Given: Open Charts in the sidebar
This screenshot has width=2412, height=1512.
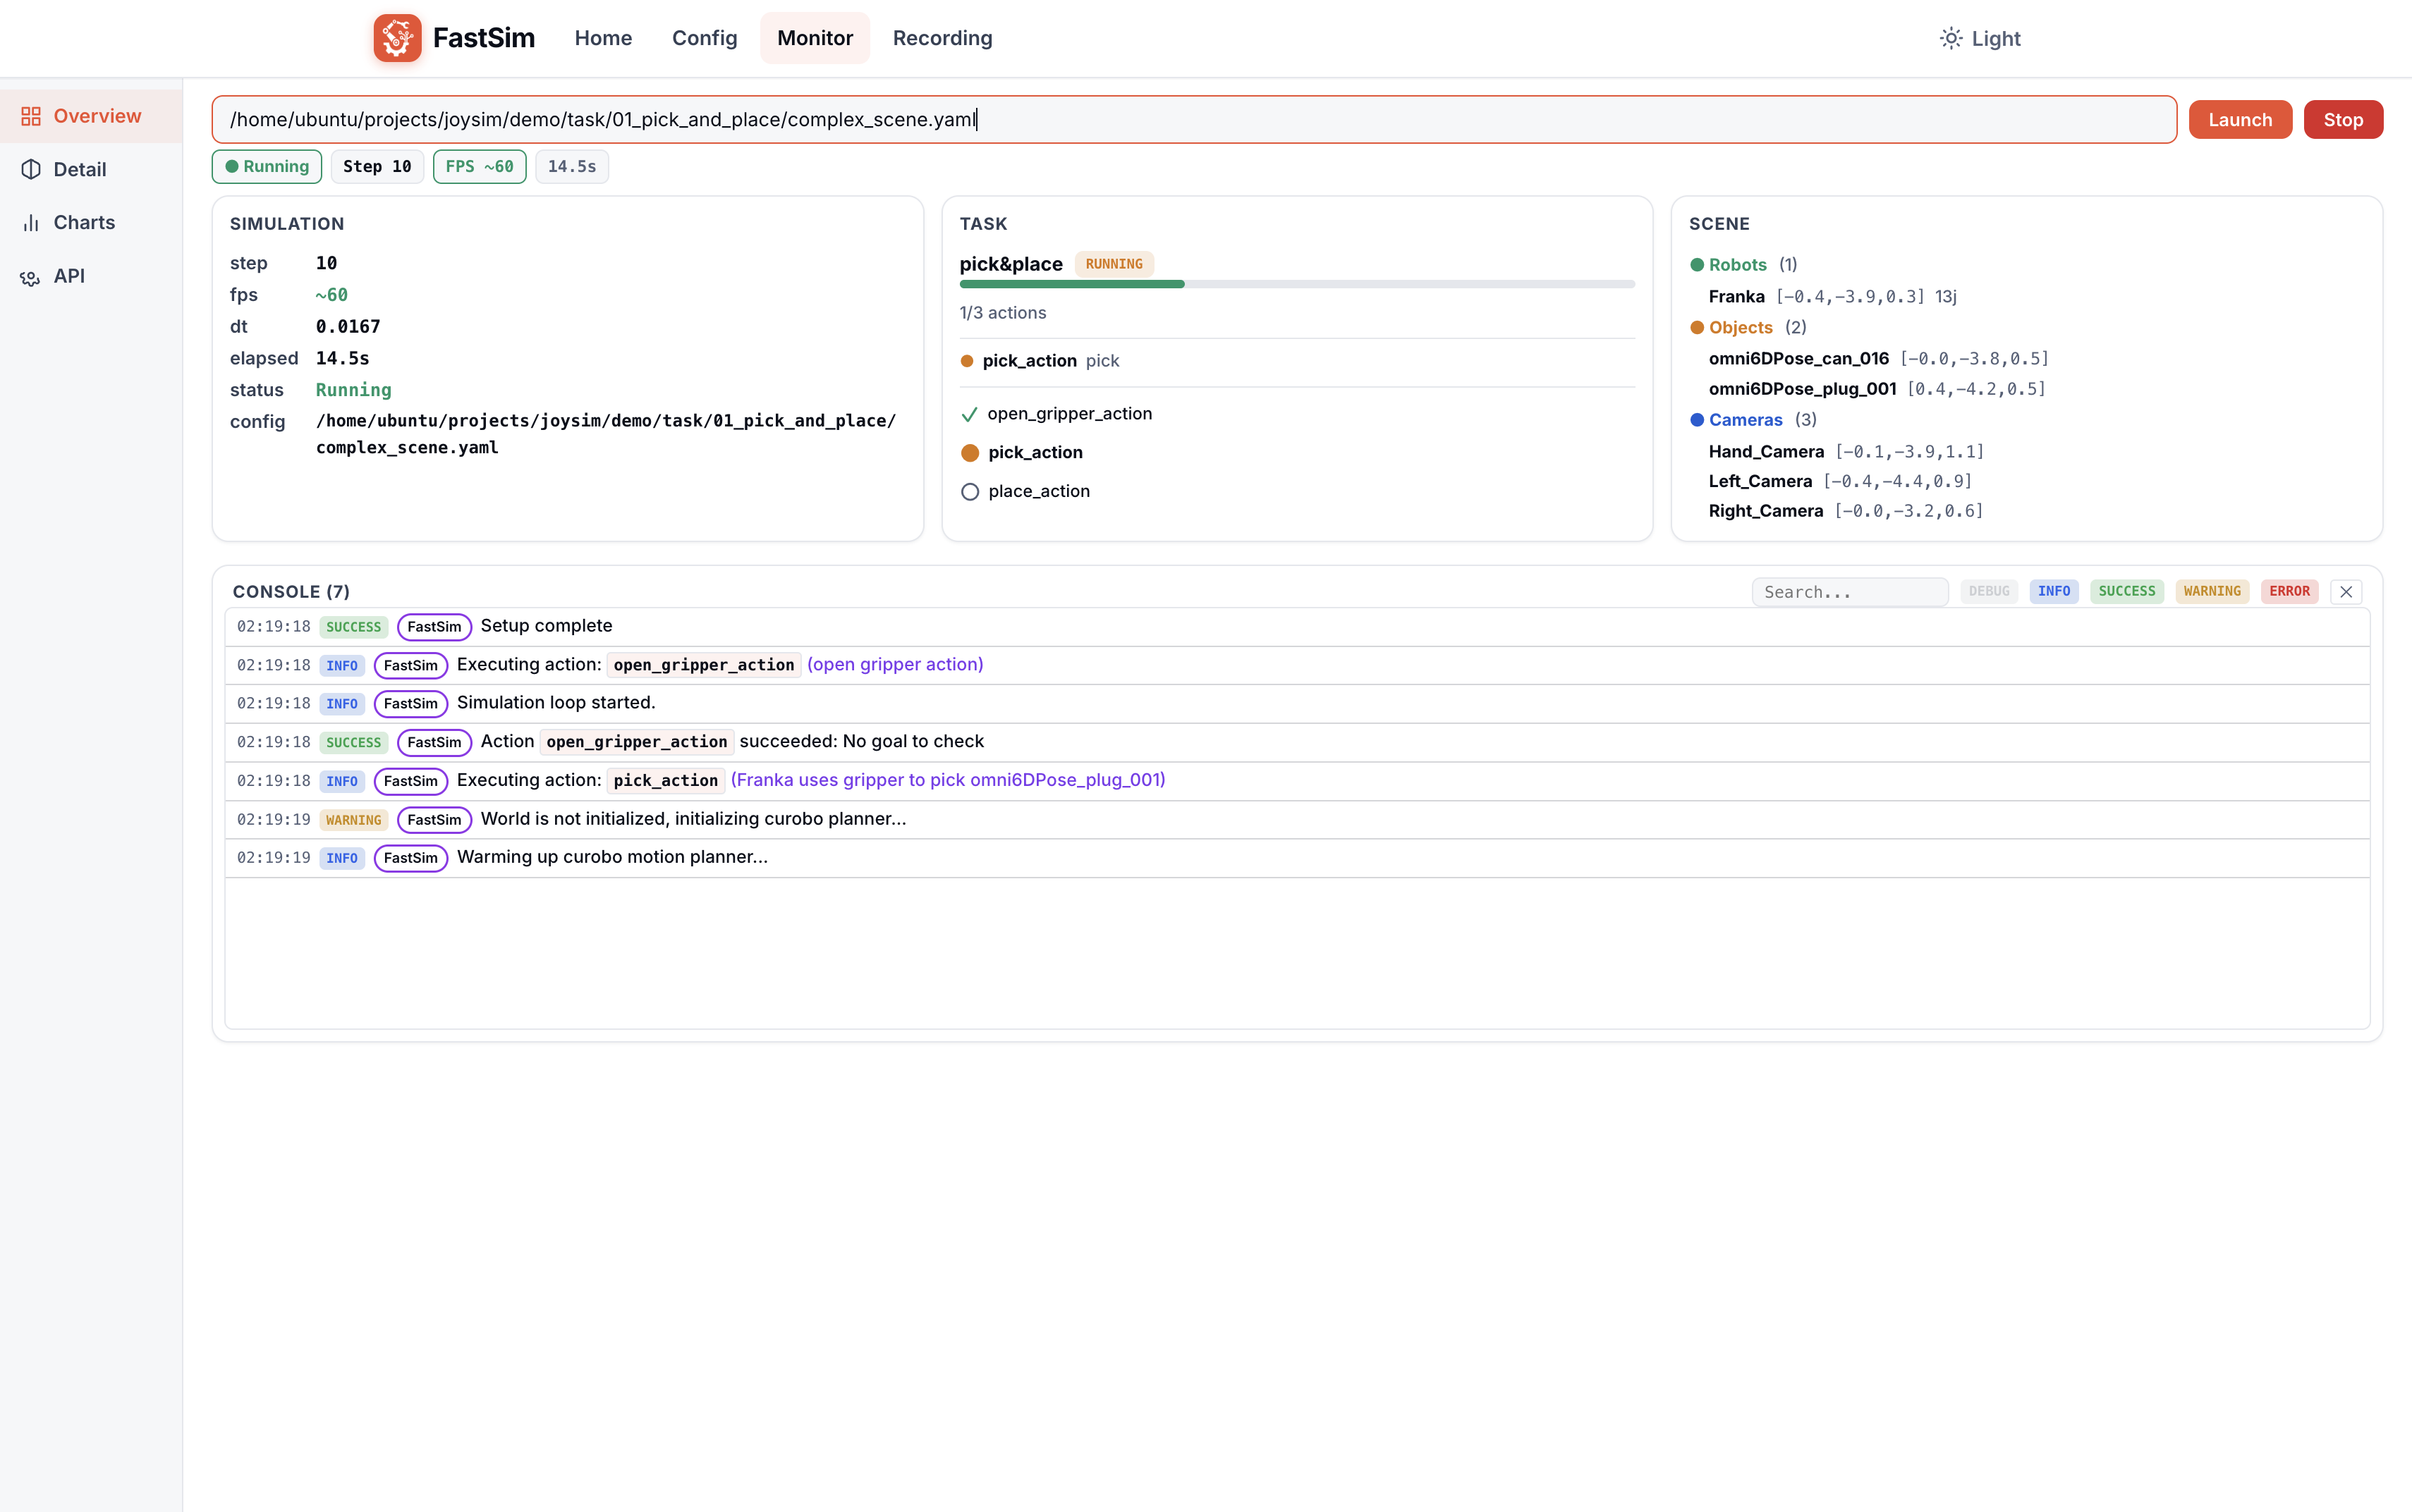Looking at the screenshot, I should tap(91, 222).
